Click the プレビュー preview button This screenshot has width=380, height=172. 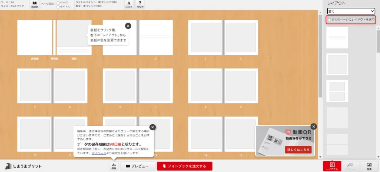[137, 166]
